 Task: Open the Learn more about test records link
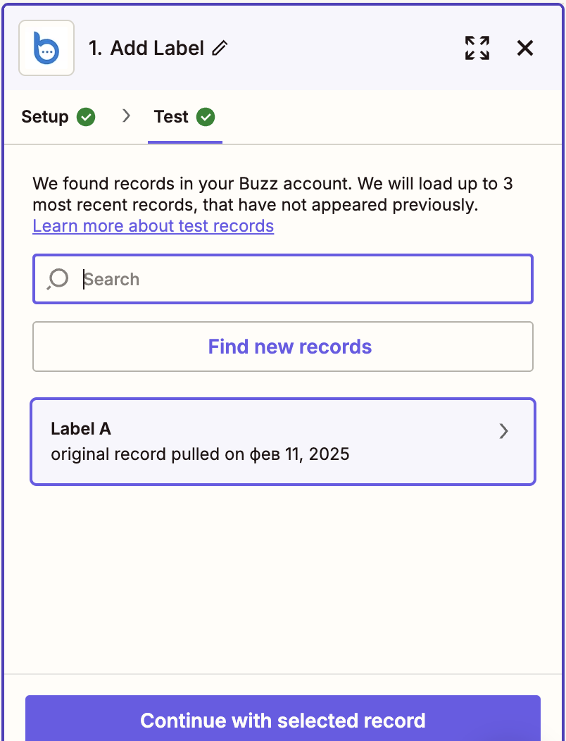tap(153, 226)
